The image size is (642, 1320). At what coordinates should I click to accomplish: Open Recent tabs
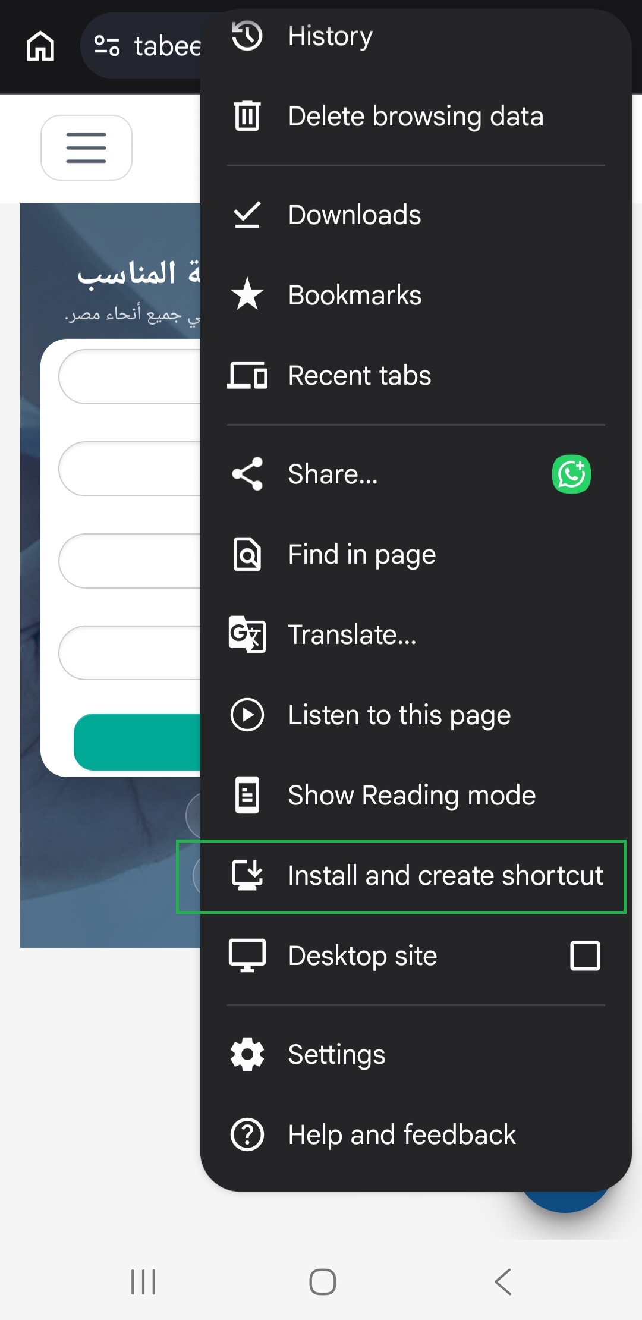[416, 375]
